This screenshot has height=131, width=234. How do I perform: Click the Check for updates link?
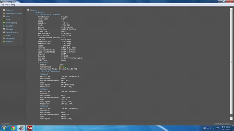(x=223, y=124)
